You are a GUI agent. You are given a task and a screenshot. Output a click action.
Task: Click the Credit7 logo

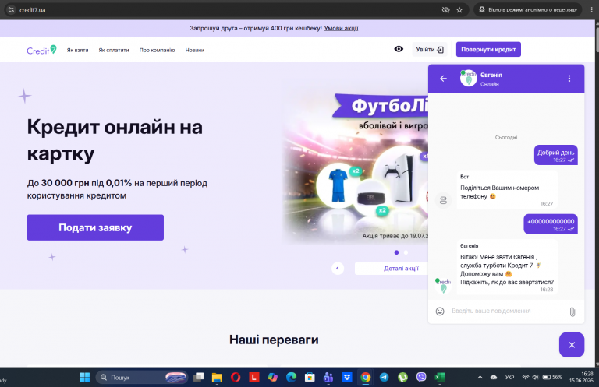(x=41, y=50)
